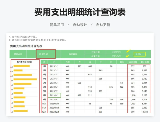Select the date cell 2023/5/1

(x=54, y=83)
